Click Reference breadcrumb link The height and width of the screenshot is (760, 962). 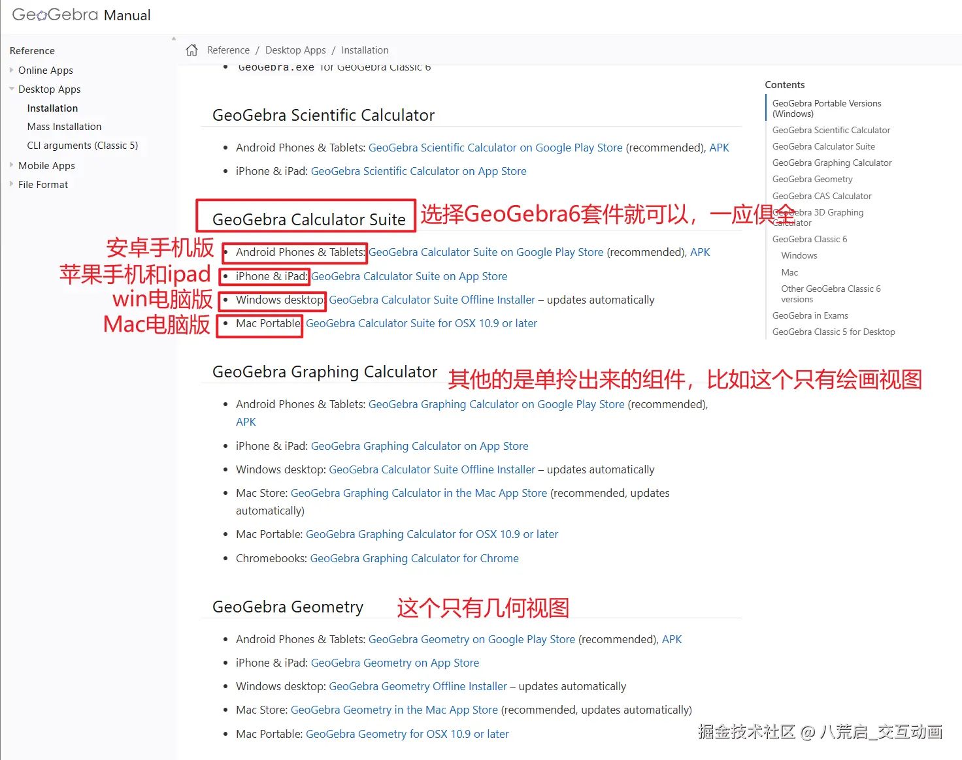pyautogui.click(x=228, y=50)
